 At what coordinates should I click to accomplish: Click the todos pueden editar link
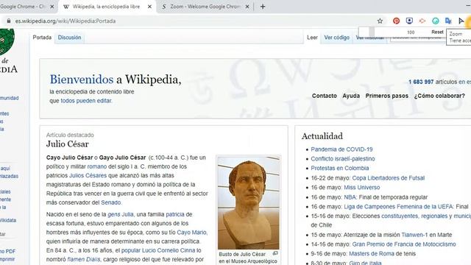86,101
